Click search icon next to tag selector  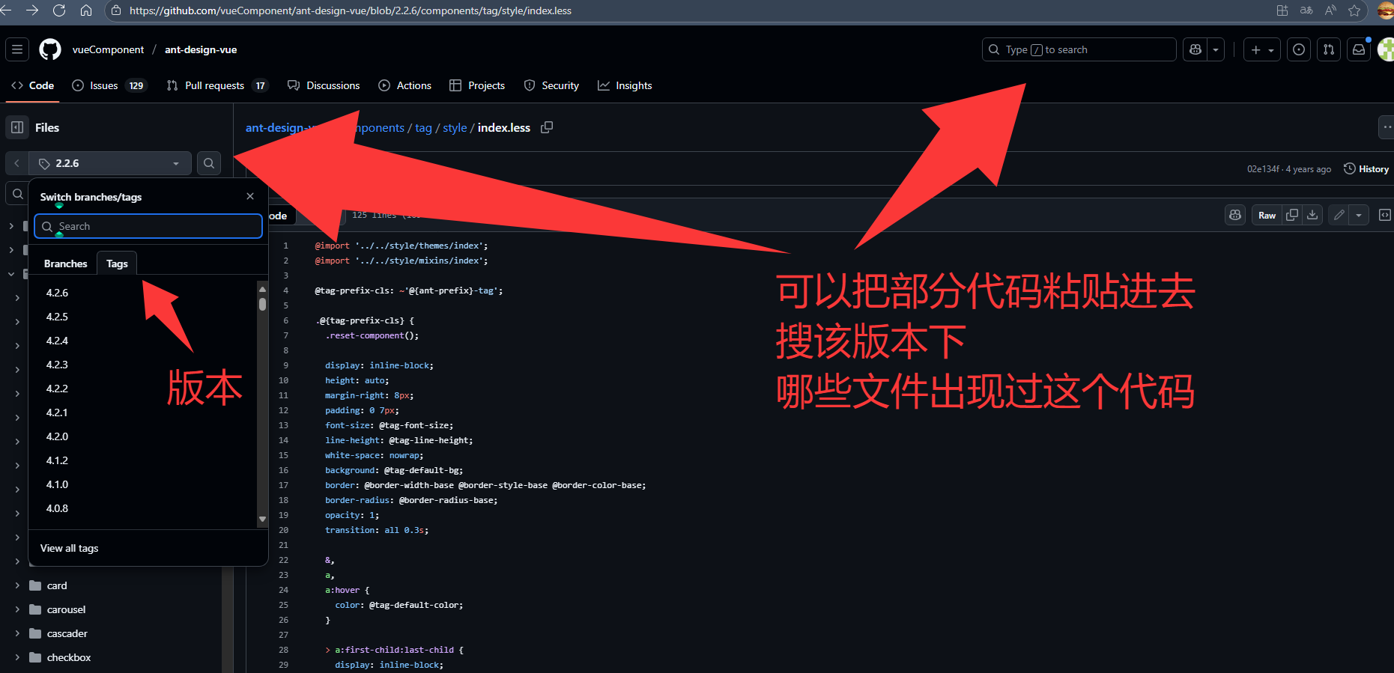(209, 163)
